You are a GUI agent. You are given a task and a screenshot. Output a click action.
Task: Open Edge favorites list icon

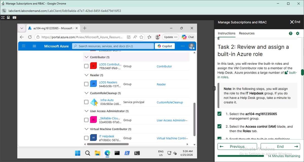click(149, 37)
